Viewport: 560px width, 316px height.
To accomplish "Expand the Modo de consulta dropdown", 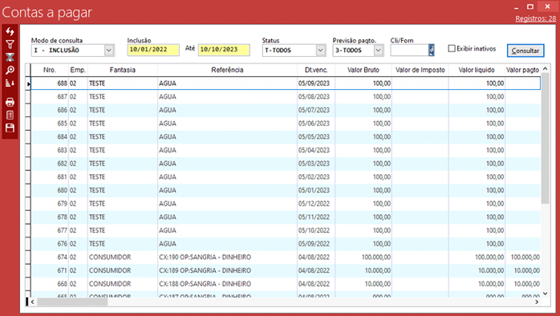I will coord(109,51).
